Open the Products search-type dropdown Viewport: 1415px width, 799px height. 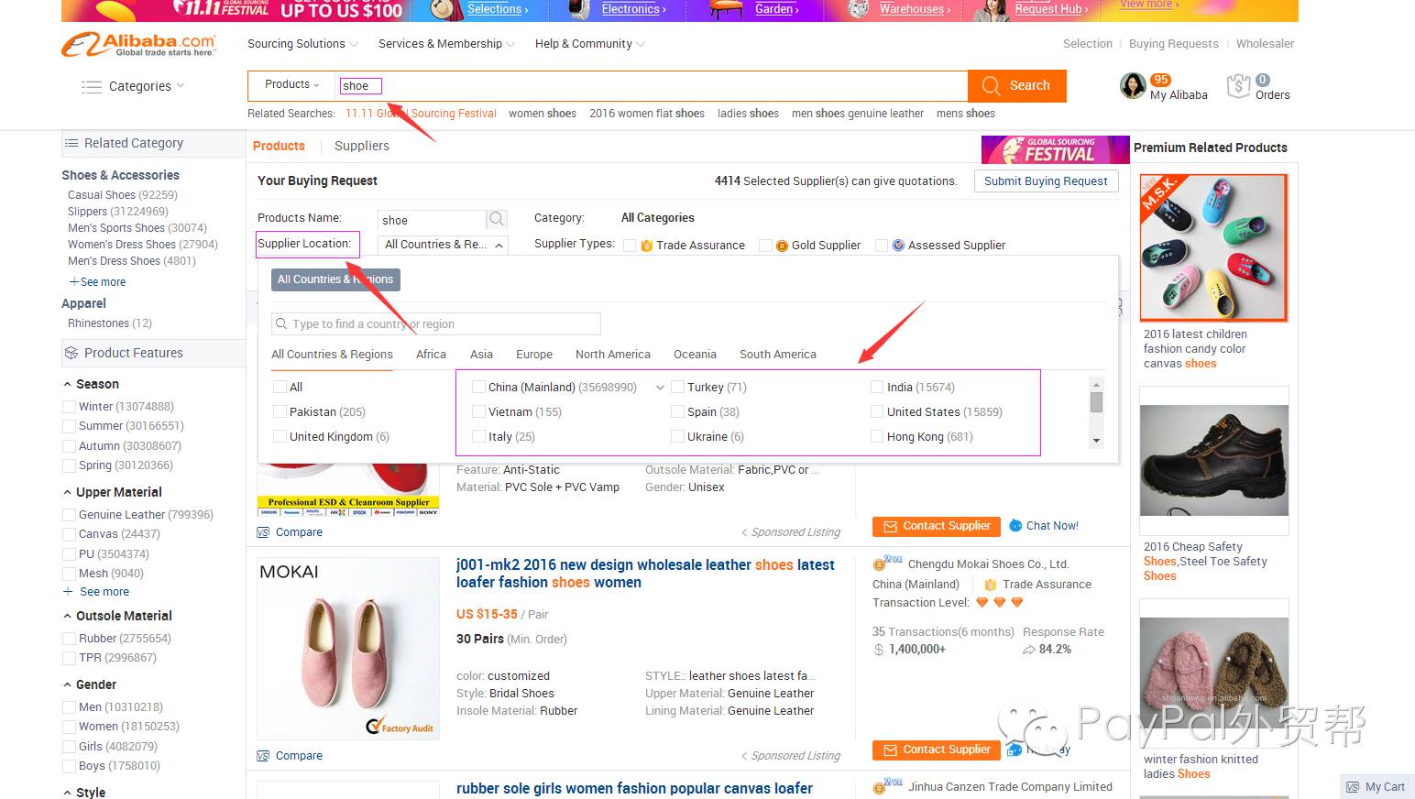coord(291,84)
